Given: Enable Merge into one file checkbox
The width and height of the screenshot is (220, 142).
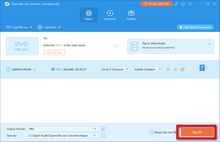Looking at the screenshot, I should (152, 132).
